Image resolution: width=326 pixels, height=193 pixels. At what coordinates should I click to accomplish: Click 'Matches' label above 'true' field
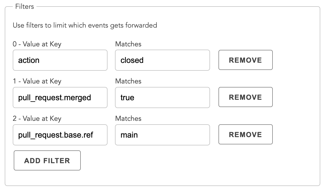pos(128,81)
